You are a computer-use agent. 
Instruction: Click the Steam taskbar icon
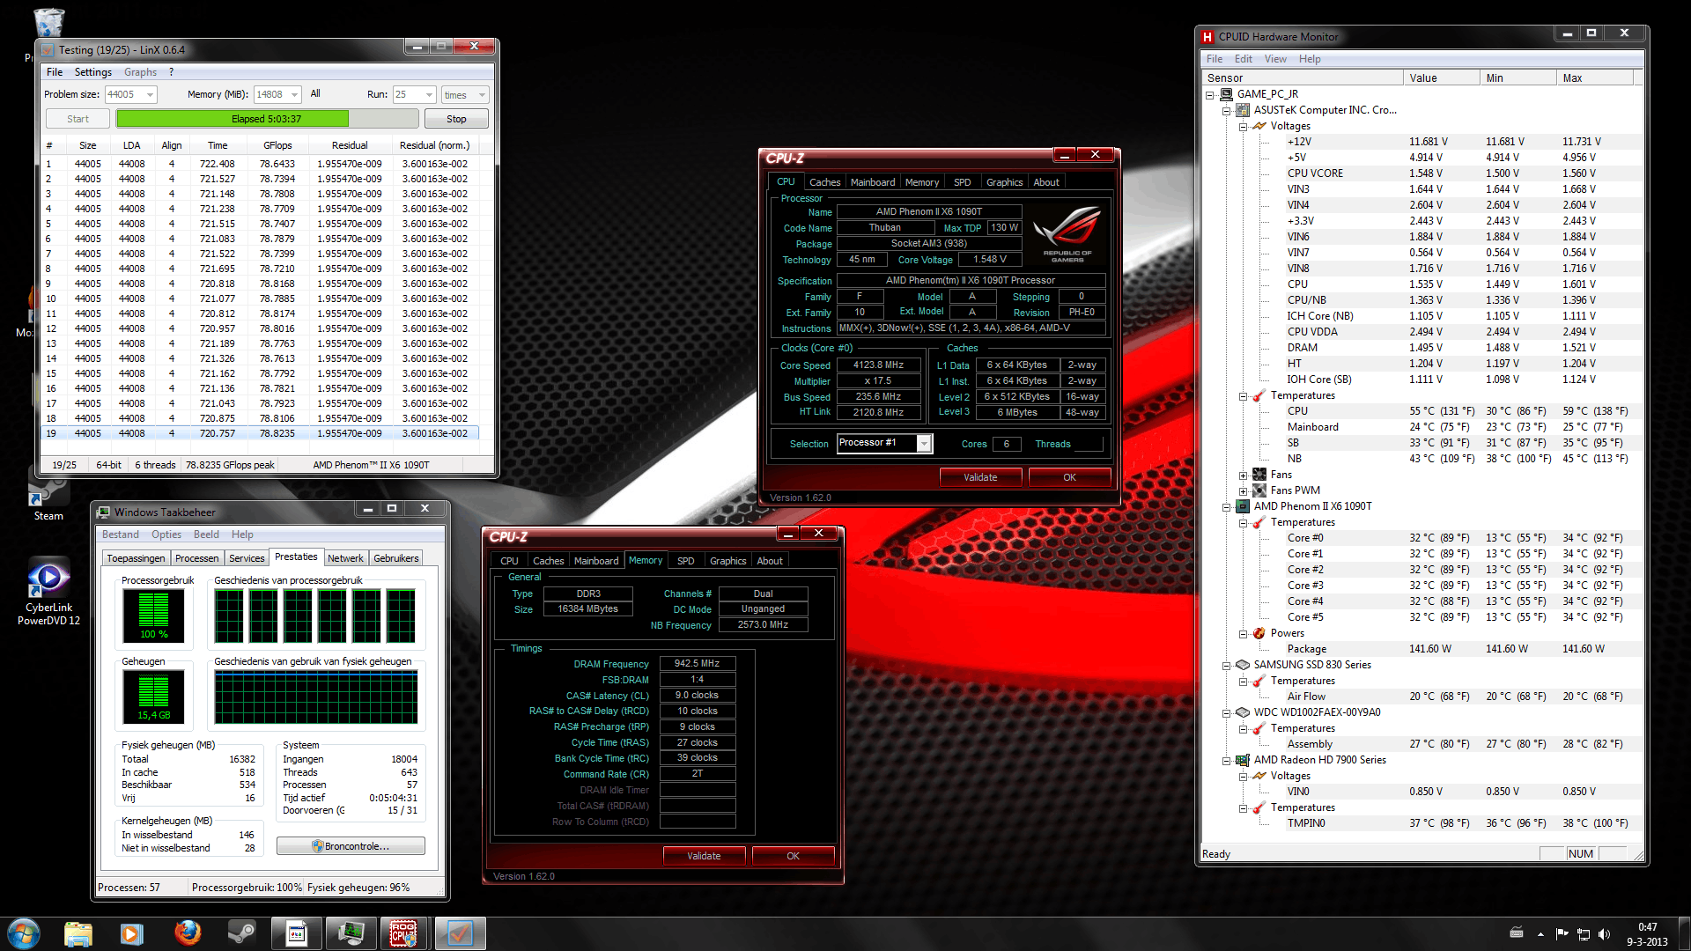tap(242, 933)
